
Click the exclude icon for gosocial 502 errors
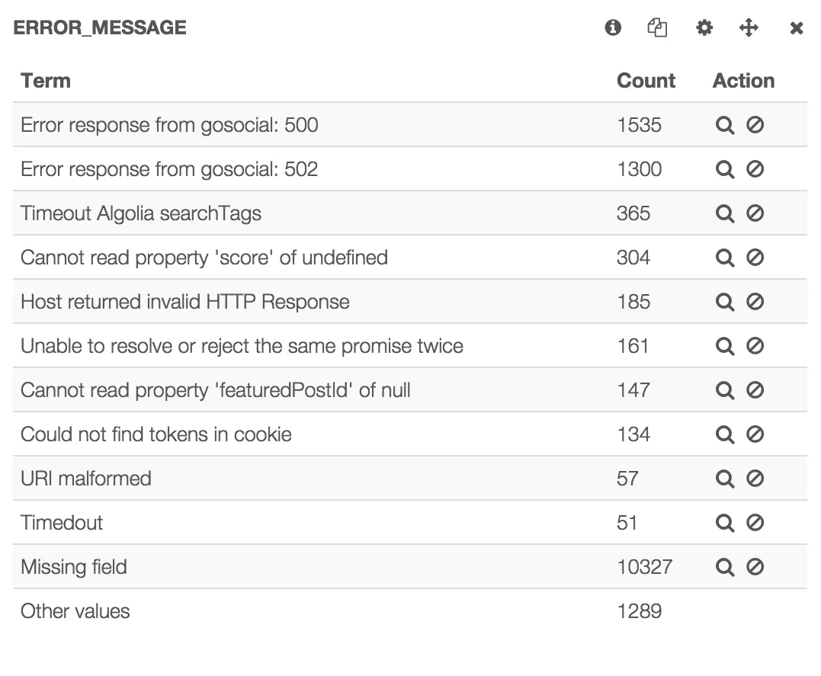click(x=753, y=169)
